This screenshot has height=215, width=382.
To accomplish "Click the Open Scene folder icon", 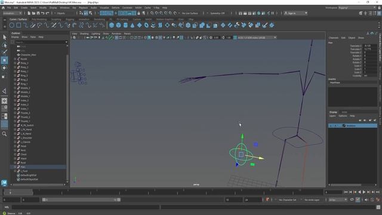I will click(x=33, y=13).
